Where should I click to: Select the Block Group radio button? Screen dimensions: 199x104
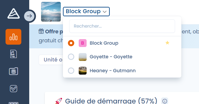tap(71, 43)
